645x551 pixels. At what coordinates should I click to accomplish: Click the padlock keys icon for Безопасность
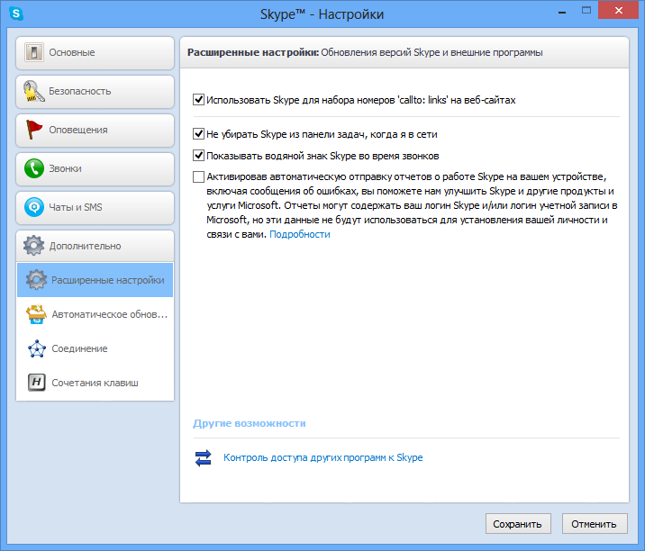click(x=33, y=91)
